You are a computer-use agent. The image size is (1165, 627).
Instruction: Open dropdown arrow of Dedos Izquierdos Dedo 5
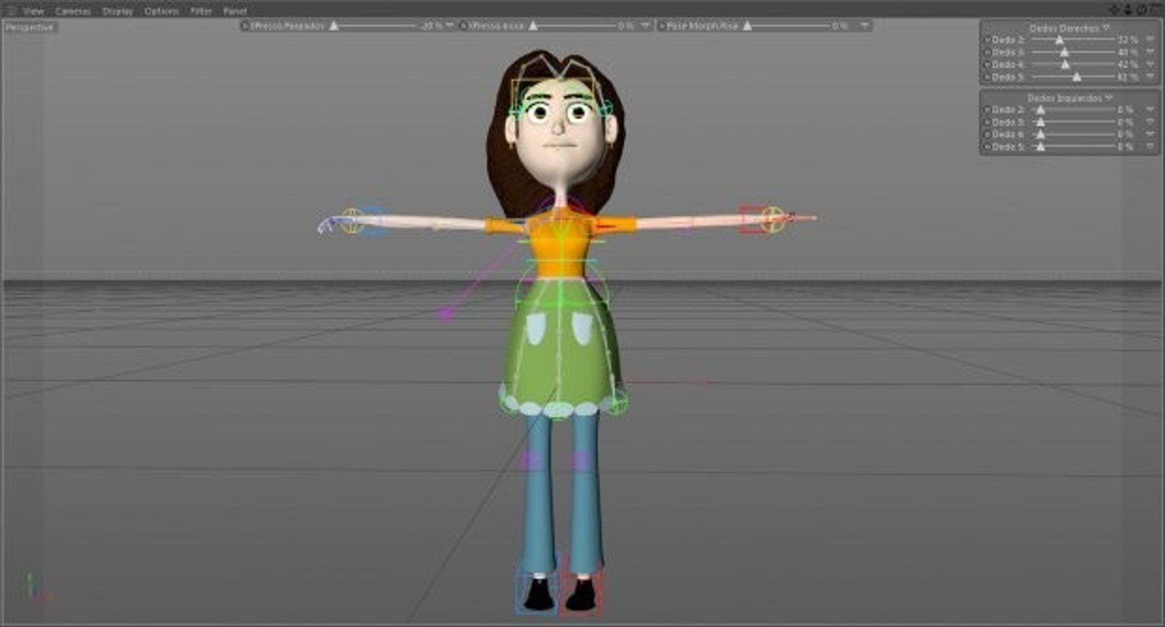1150,147
